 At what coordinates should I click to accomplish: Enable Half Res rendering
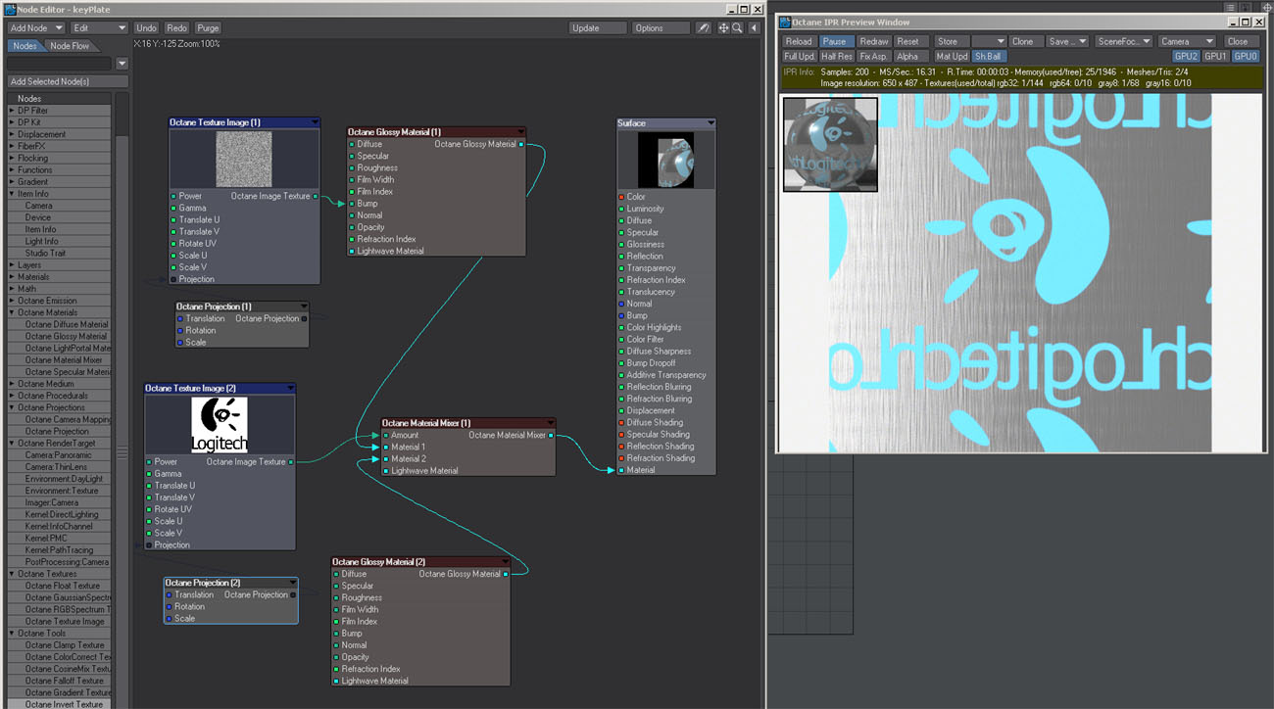[x=836, y=57]
